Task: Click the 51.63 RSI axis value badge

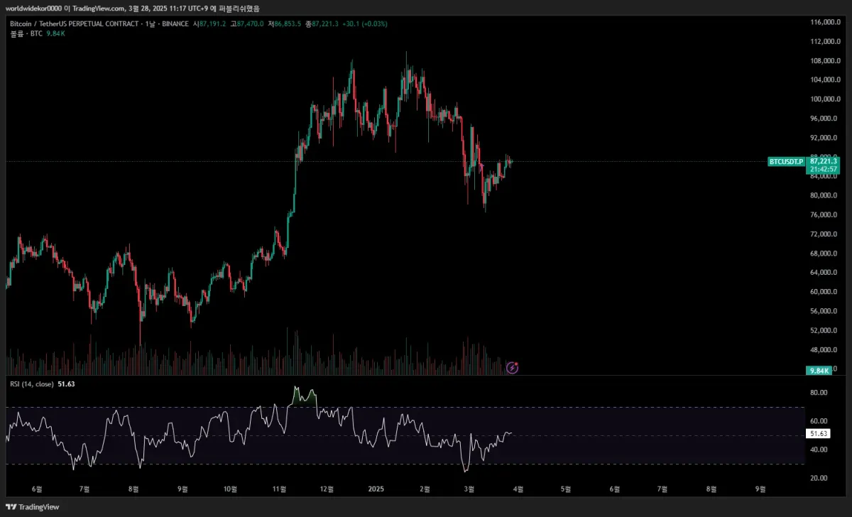Action: 819,434
